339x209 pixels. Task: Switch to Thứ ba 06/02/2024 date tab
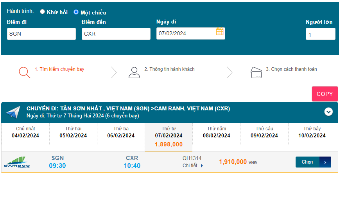[x=121, y=132]
